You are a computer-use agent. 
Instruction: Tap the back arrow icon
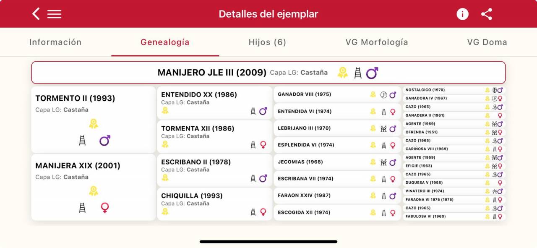[36, 14]
